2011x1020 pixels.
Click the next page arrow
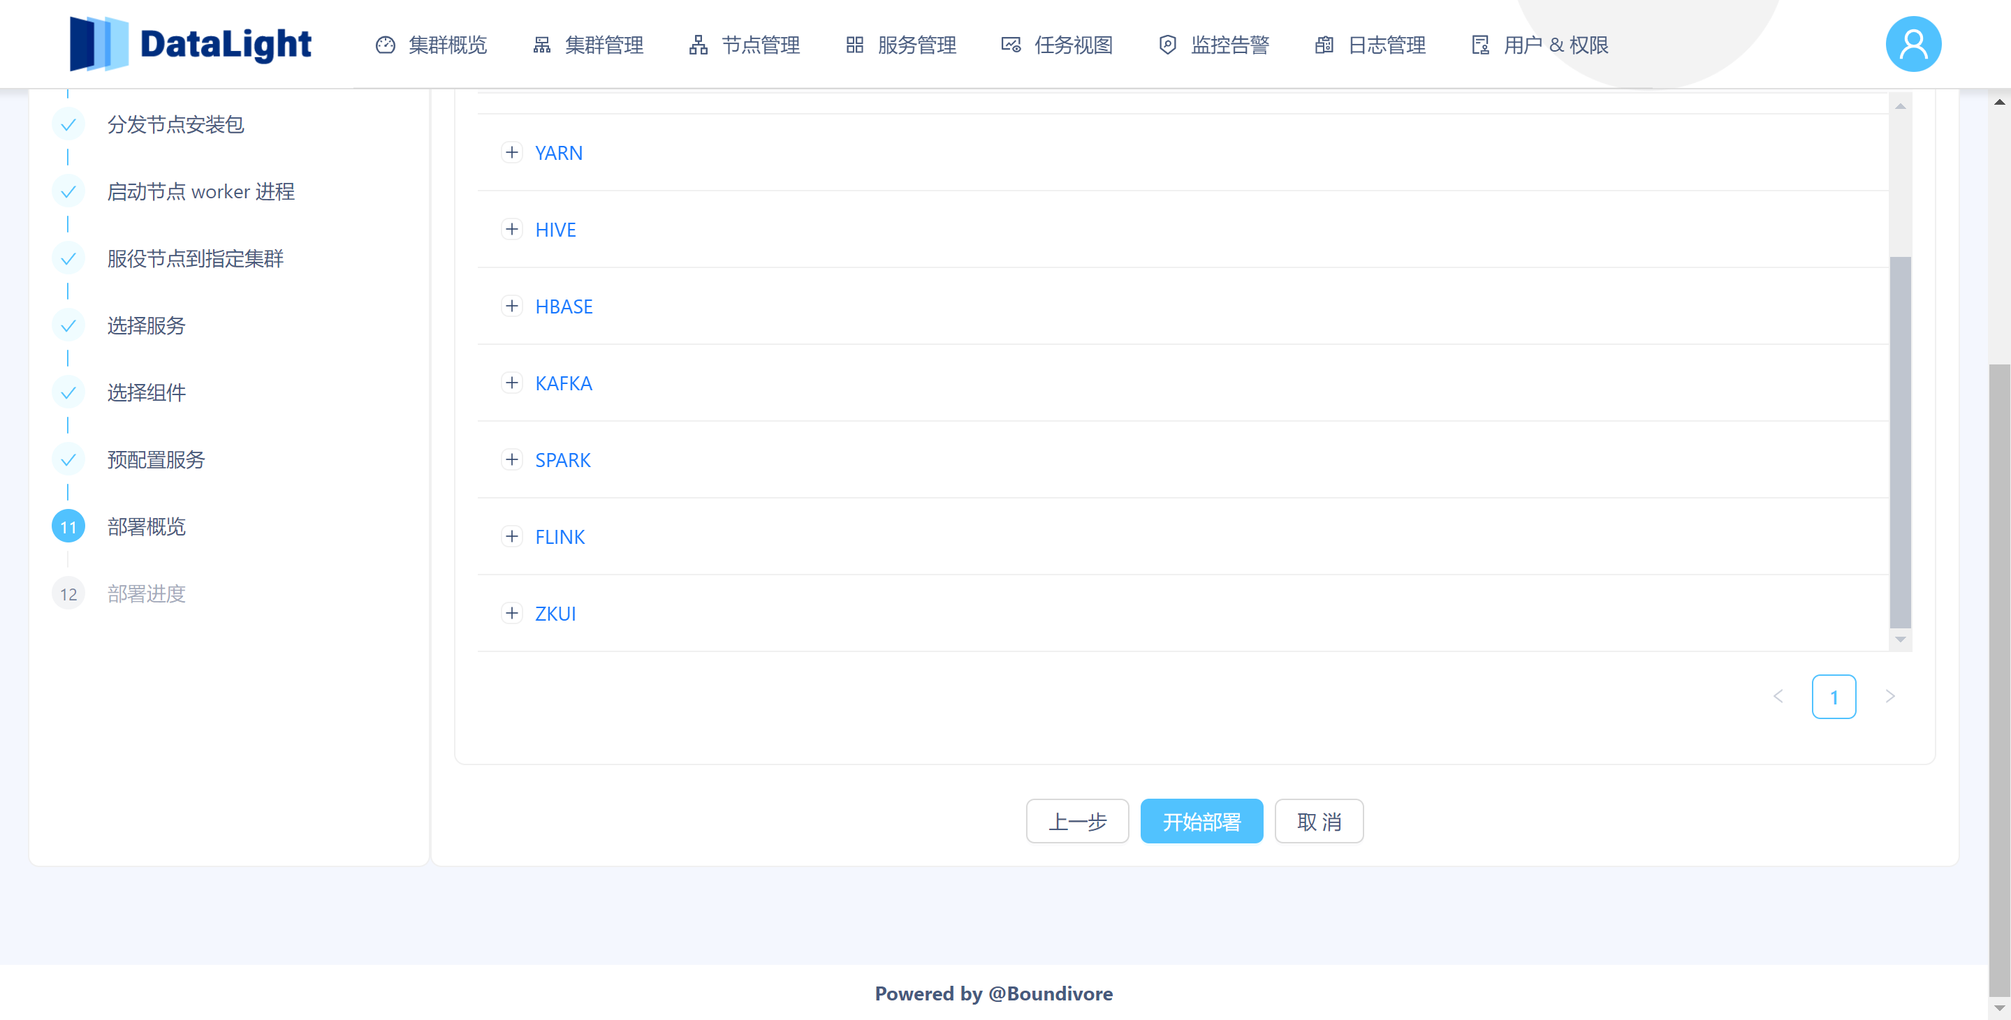click(x=1890, y=696)
